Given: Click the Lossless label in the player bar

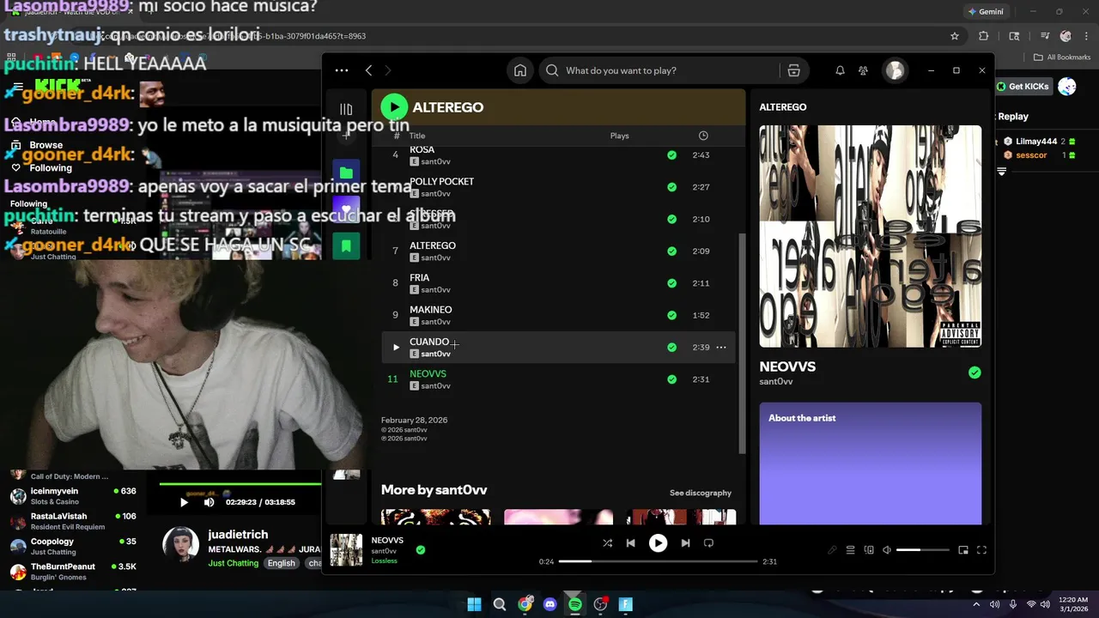Looking at the screenshot, I should point(384,560).
